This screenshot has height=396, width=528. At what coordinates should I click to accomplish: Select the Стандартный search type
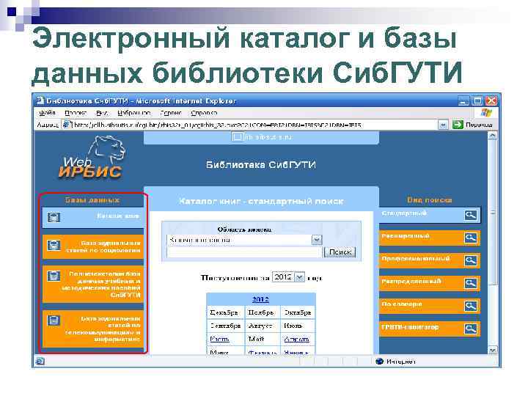pyautogui.click(x=430, y=215)
